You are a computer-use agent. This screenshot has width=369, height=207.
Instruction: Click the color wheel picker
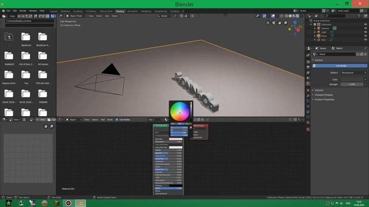pyautogui.click(x=180, y=112)
